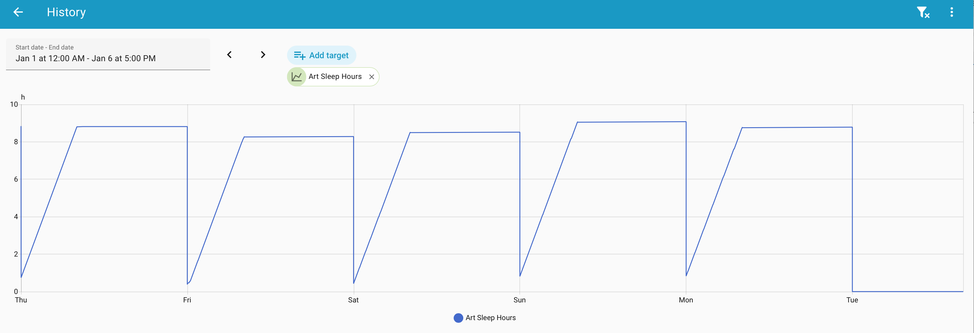The height and width of the screenshot is (333, 974).
Task: Click the Add target button
Action: click(x=321, y=55)
